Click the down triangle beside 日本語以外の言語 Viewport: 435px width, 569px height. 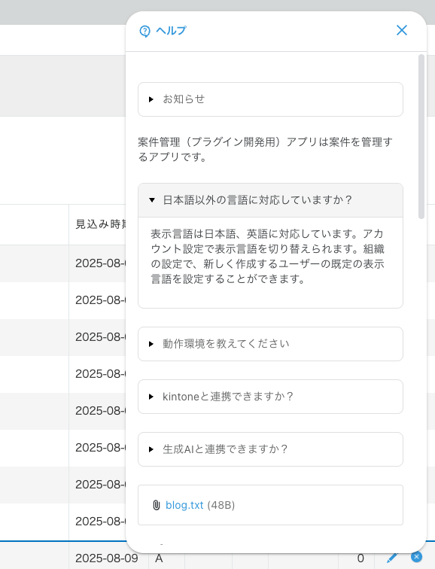pos(152,200)
